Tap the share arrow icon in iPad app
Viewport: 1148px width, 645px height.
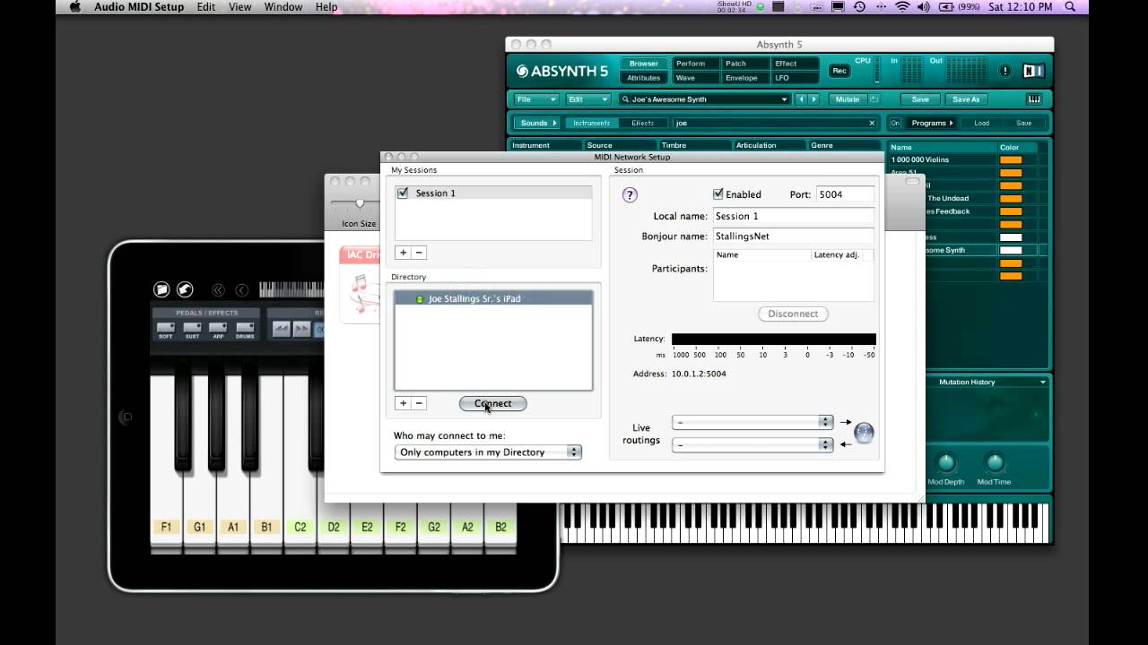coord(185,289)
